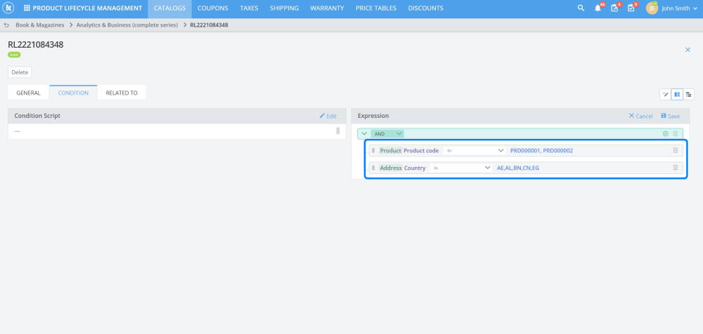Open the timer clipboard icon with badge 4

pos(615,8)
